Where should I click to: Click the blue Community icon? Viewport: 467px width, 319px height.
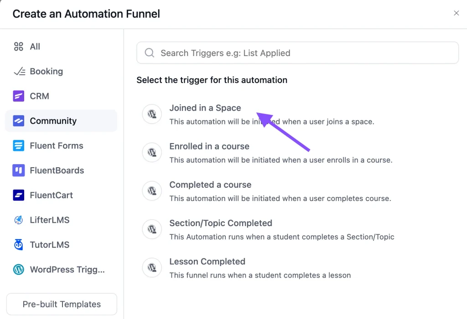click(x=18, y=121)
